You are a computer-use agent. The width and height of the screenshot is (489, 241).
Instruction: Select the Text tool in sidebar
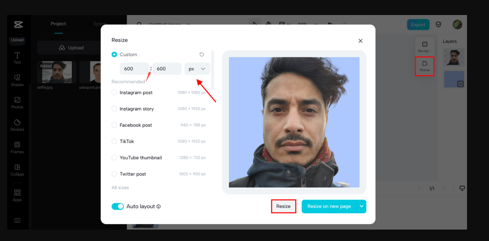pyautogui.click(x=17, y=58)
